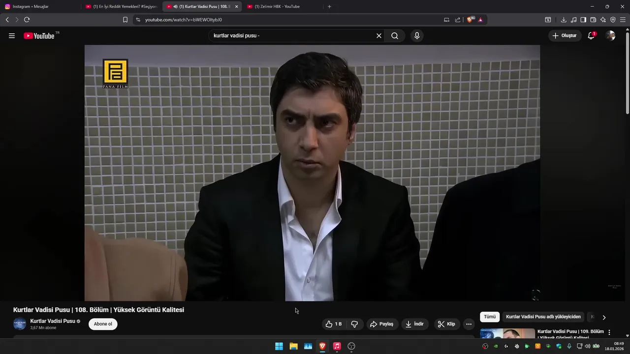Click Oluştur create button
This screenshot has width=630, height=354.
565,36
